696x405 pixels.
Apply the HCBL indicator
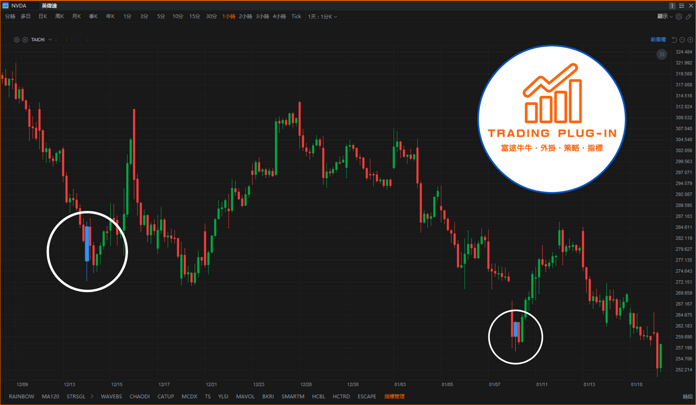click(319, 396)
